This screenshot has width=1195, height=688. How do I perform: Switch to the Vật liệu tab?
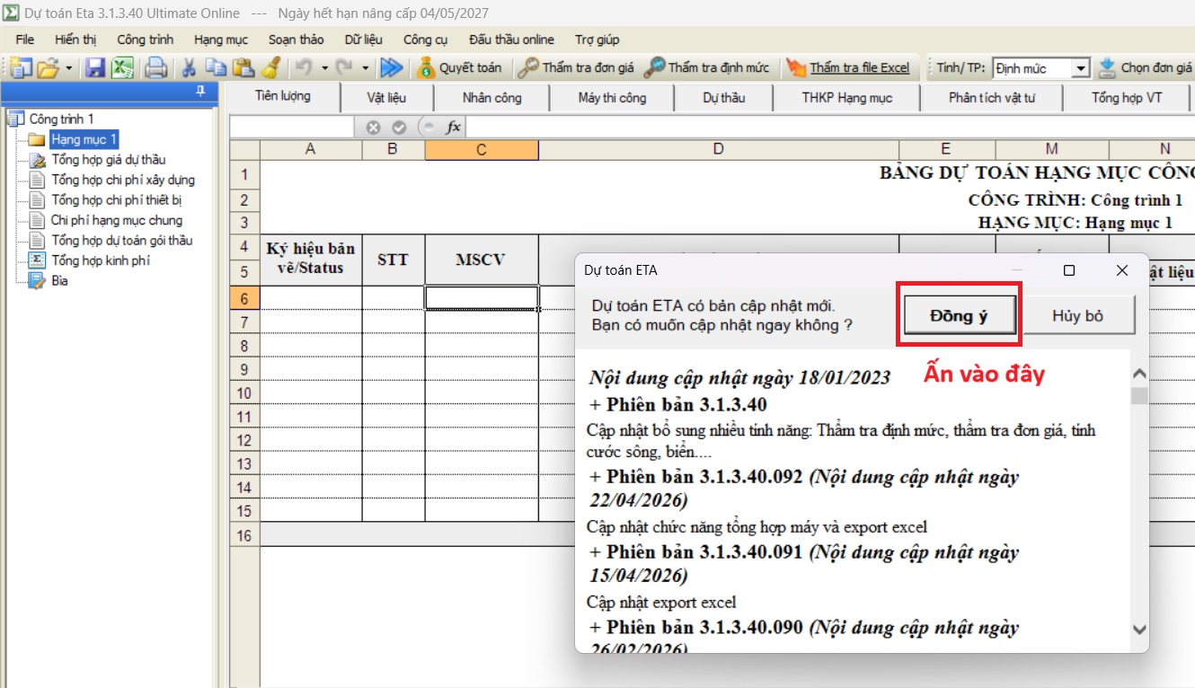click(x=386, y=98)
